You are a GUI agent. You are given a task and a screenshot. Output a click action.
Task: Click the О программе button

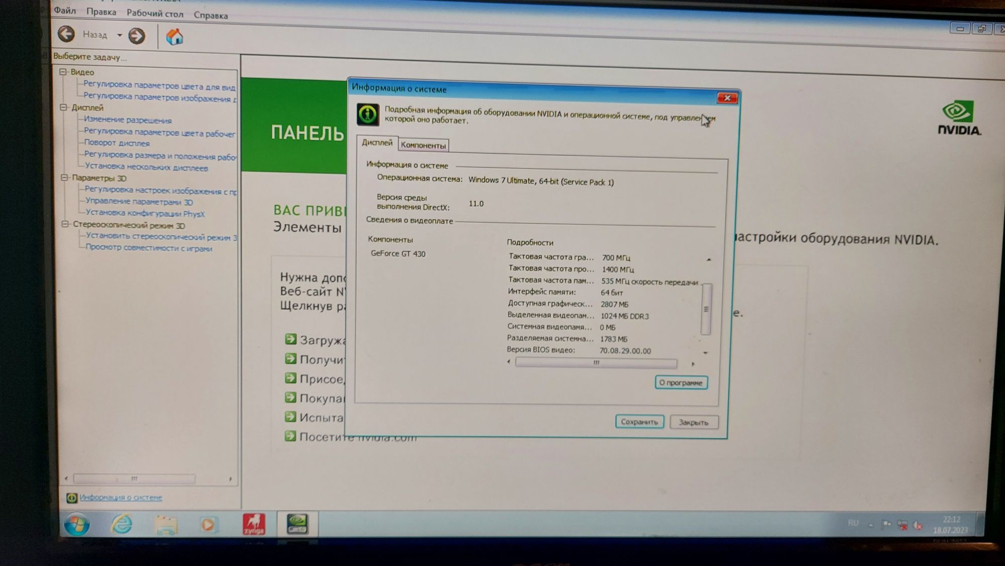point(681,382)
